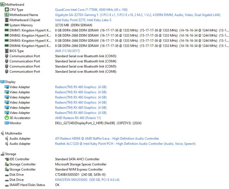This screenshot has width=229, height=189.
Task: Click the last Video Adapter icon
Action: [x=7, y=113]
